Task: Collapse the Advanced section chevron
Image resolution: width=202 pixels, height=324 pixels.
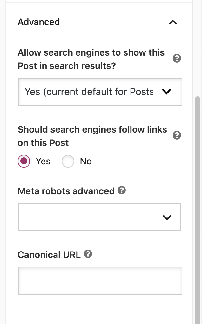Action: click(x=173, y=22)
